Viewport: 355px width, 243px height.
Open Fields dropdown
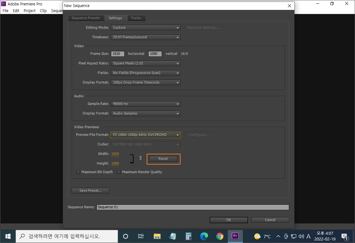(x=146, y=73)
